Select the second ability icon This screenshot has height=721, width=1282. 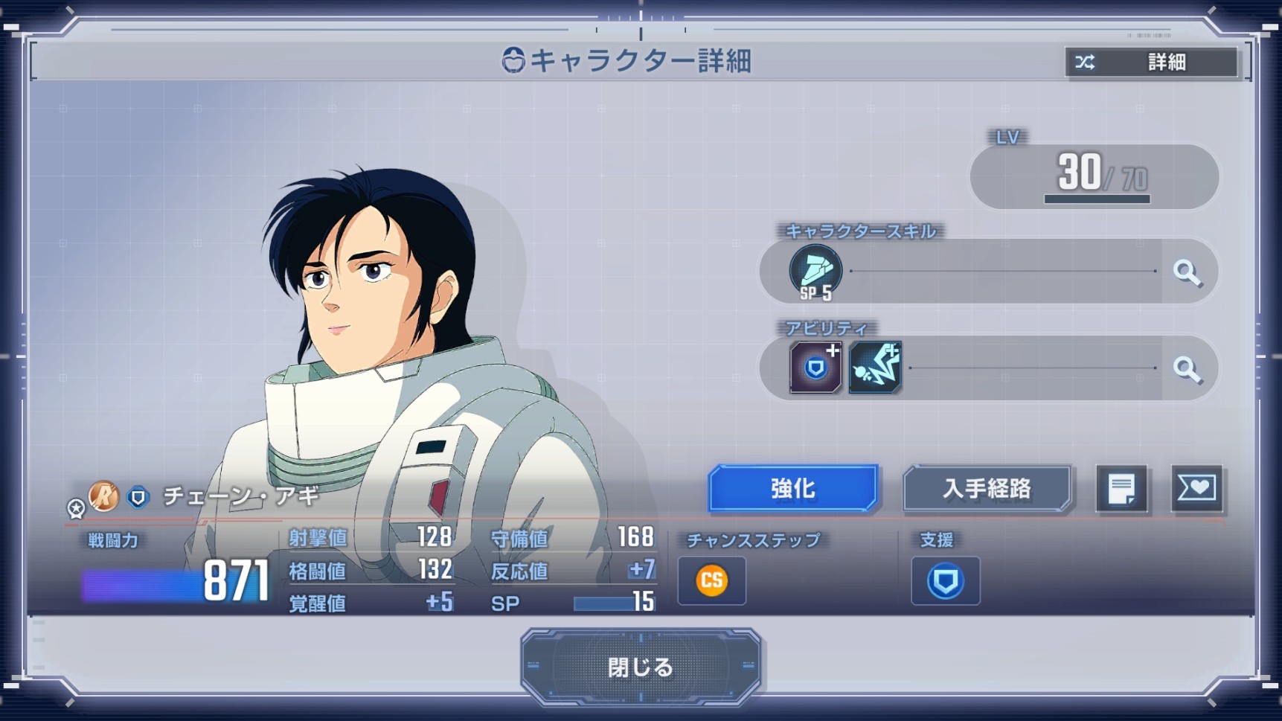[875, 367]
